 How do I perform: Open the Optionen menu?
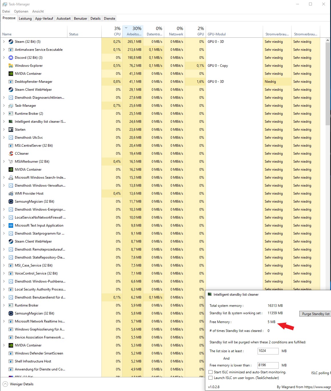tap(21, 11)
